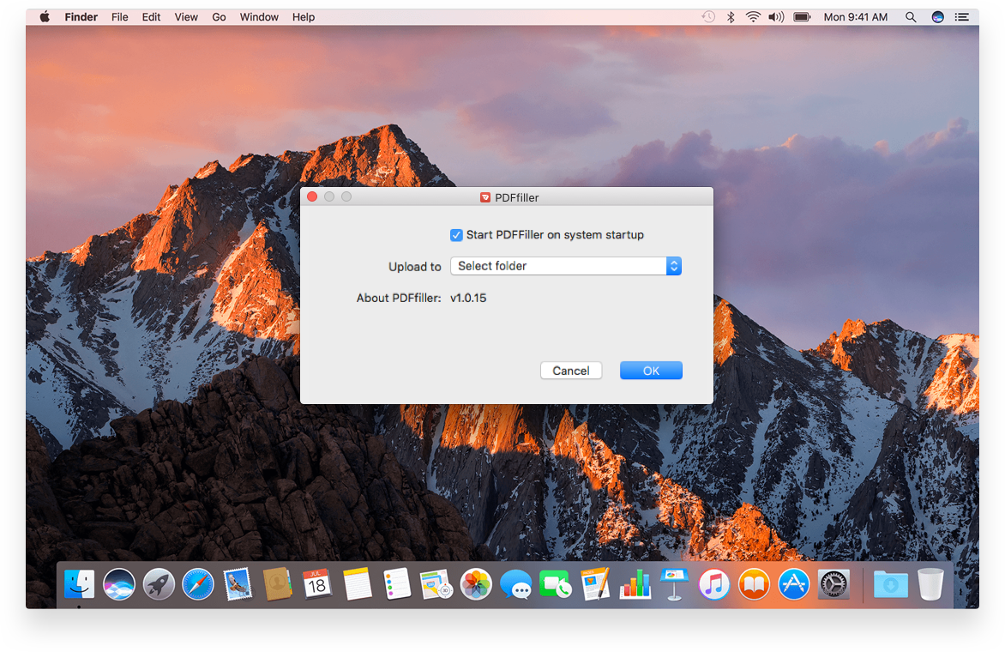This screenshot has height=652, width=1005.
Task: Open App Store icon in dock
Action: [793, 584]
